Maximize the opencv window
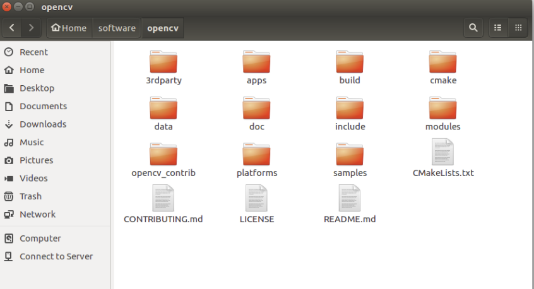534x289 pixels. pos(30,6)
